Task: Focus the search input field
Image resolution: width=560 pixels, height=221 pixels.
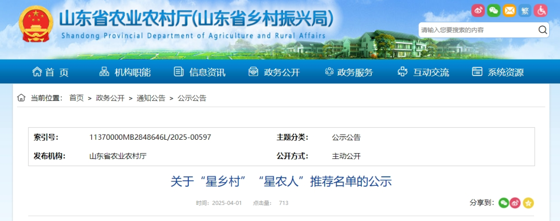Action: 478,30
